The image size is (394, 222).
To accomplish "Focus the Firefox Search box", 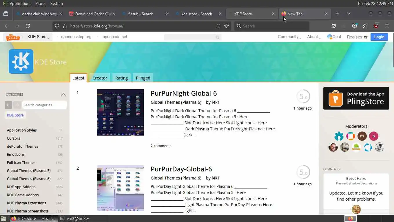I will [272, 26].
